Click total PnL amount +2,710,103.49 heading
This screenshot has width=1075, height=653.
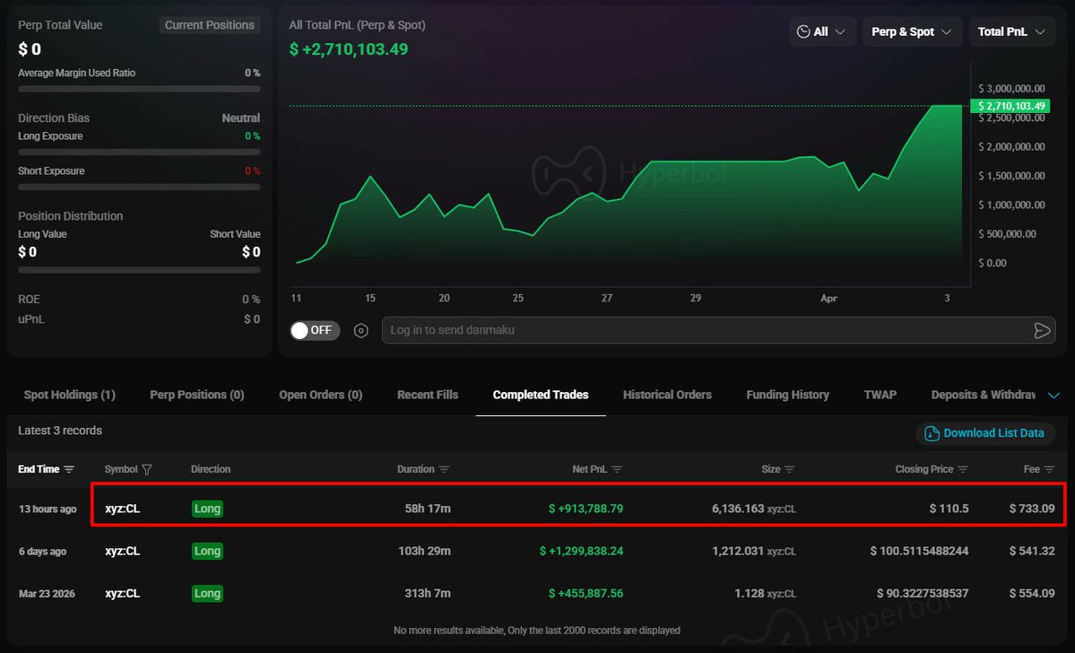348,49
